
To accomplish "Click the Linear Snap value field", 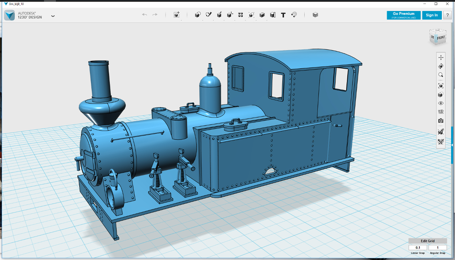I will [x=418, y=248].
